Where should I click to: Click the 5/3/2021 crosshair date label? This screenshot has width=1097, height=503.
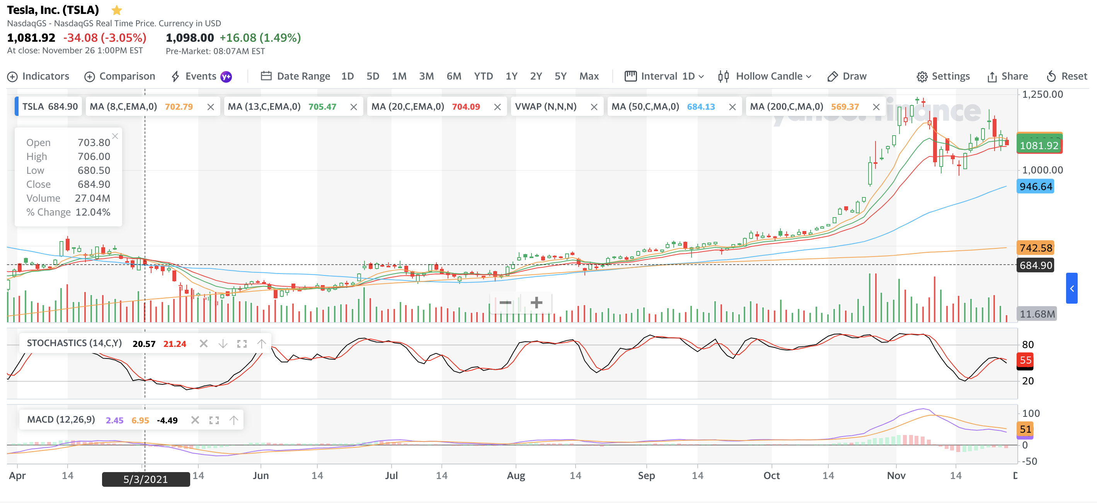point(146,479)
